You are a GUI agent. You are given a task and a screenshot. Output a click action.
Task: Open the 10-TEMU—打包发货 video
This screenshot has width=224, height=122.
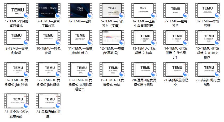click(x=48, y=38)
